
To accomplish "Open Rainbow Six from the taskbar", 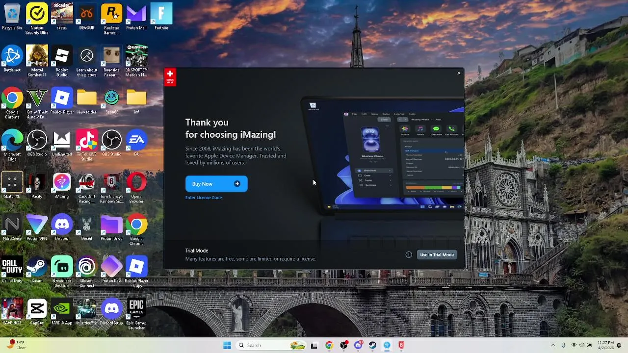I will (401, 345).
